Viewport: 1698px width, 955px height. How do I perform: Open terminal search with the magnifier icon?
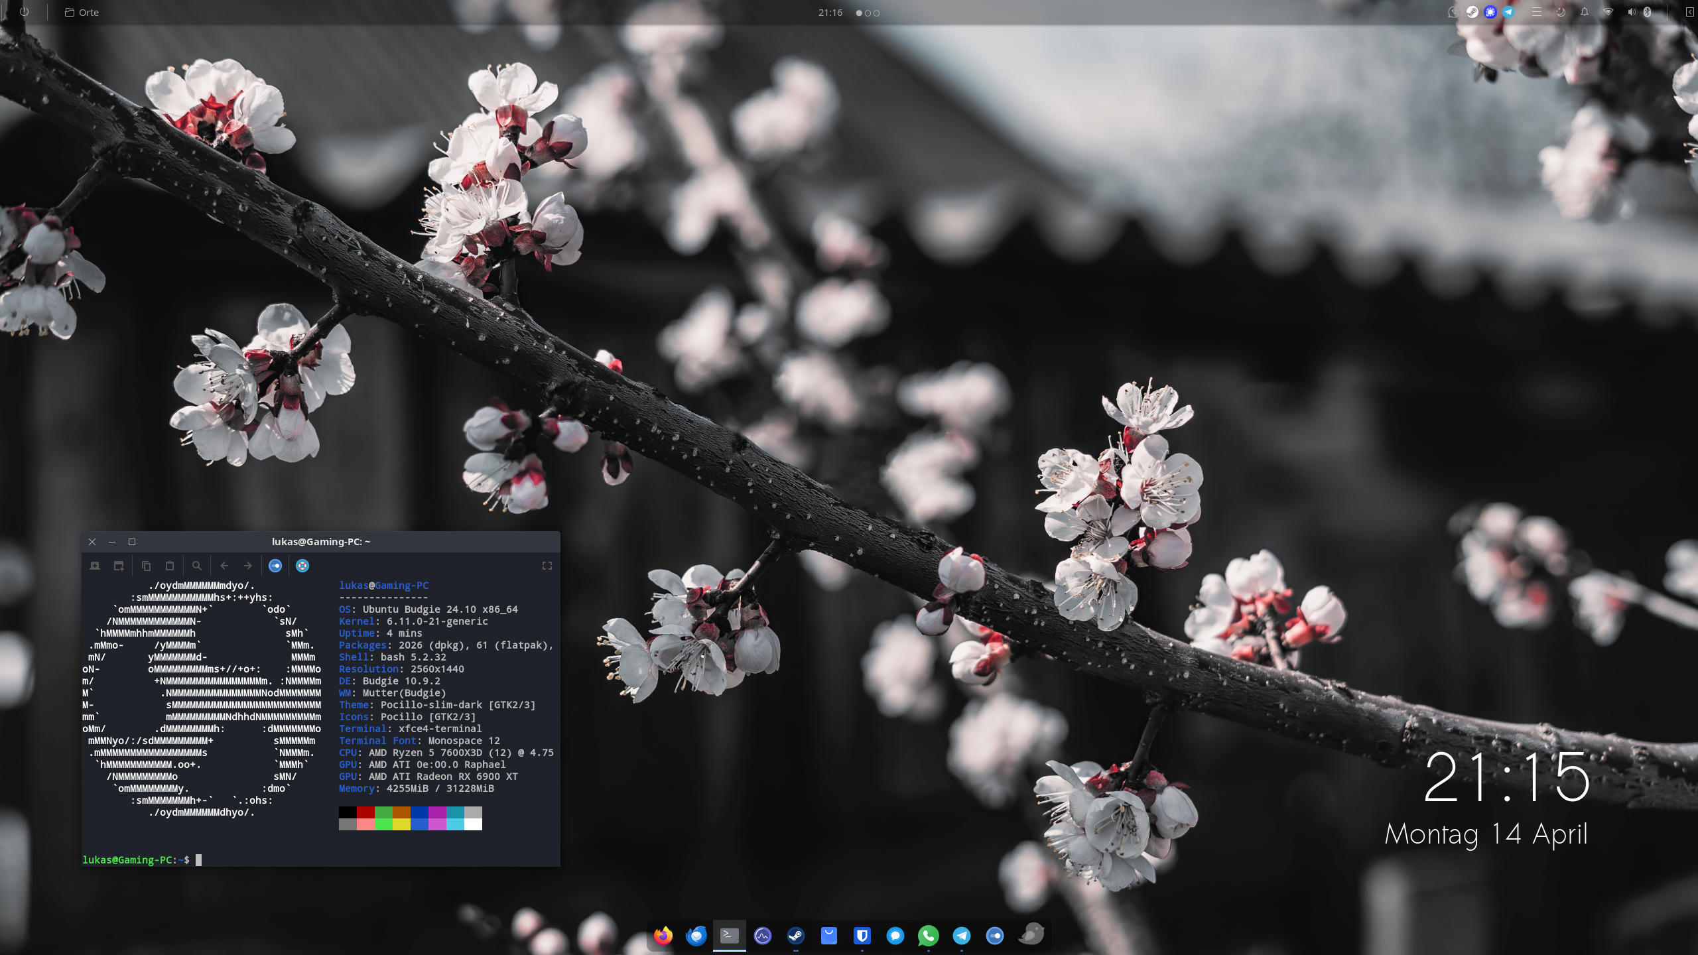196,566
